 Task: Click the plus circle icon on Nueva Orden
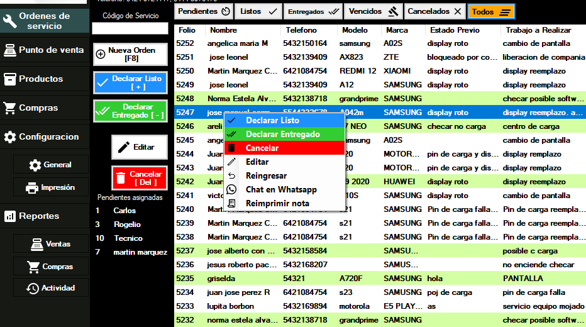coord(101,54)
